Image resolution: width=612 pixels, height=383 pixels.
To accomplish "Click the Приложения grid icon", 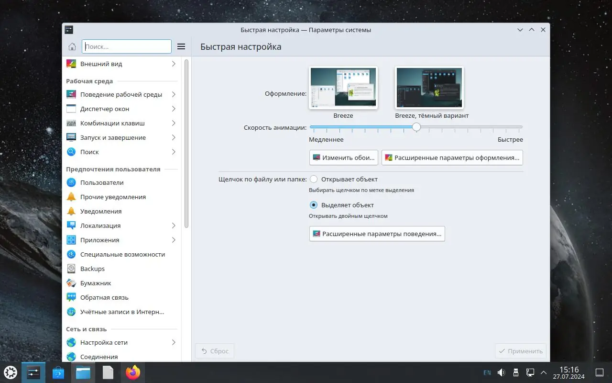I will click(71, 240).
